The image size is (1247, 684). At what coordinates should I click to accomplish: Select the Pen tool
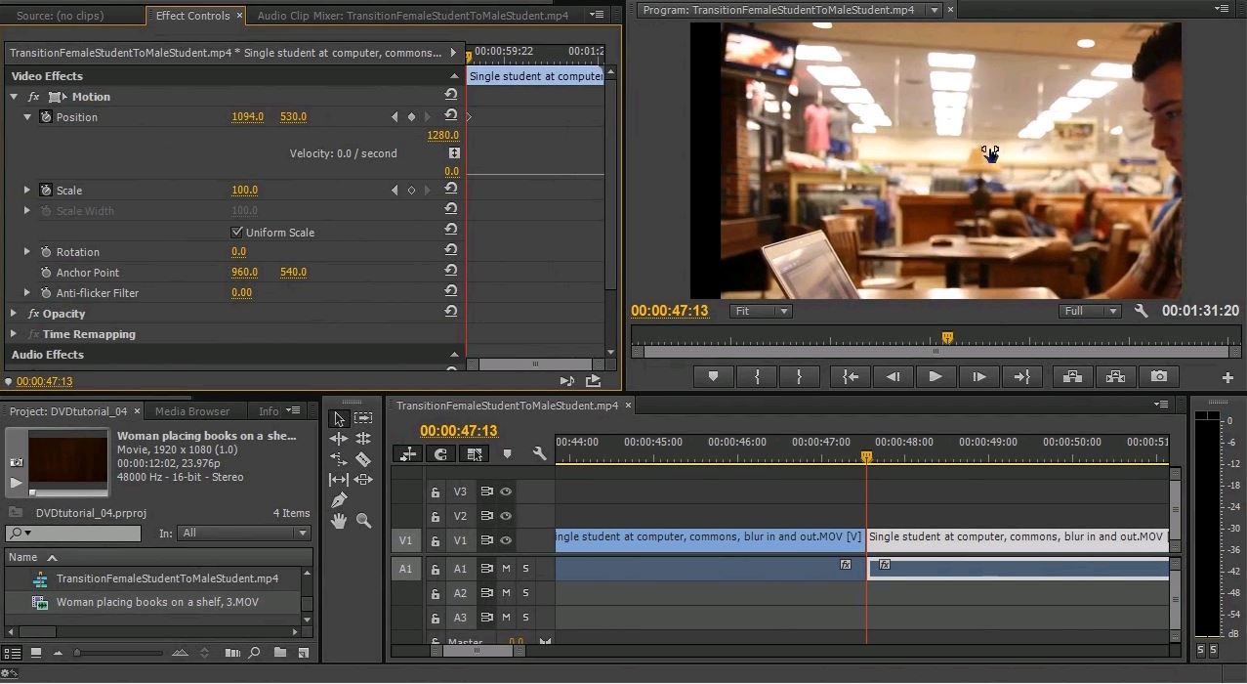point(339,500)
